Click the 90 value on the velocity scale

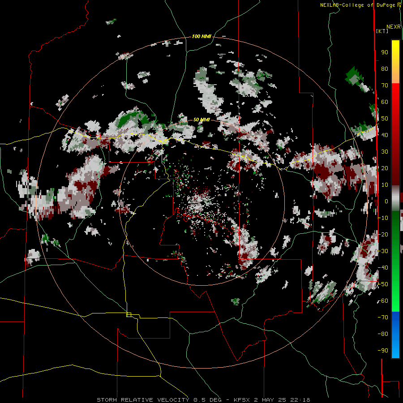pyautogui.click(x=385, y=52)
